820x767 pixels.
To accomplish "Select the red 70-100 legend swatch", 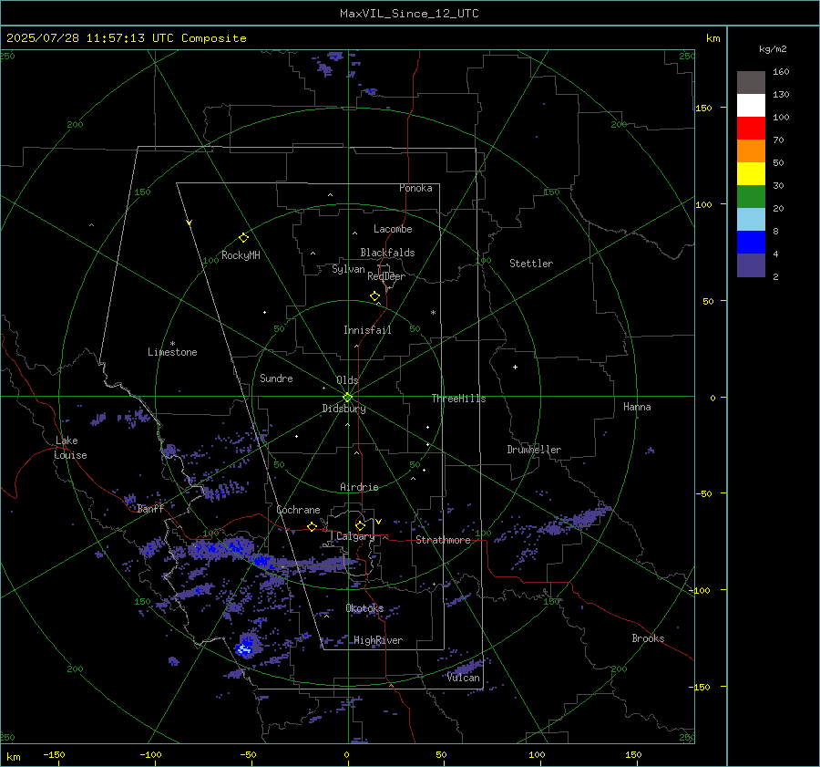I will 751,129.
